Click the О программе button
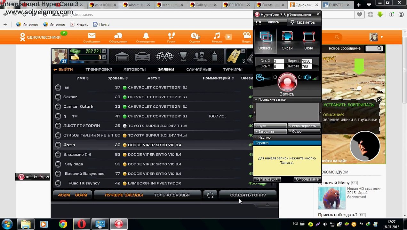 tap(307, 179)
